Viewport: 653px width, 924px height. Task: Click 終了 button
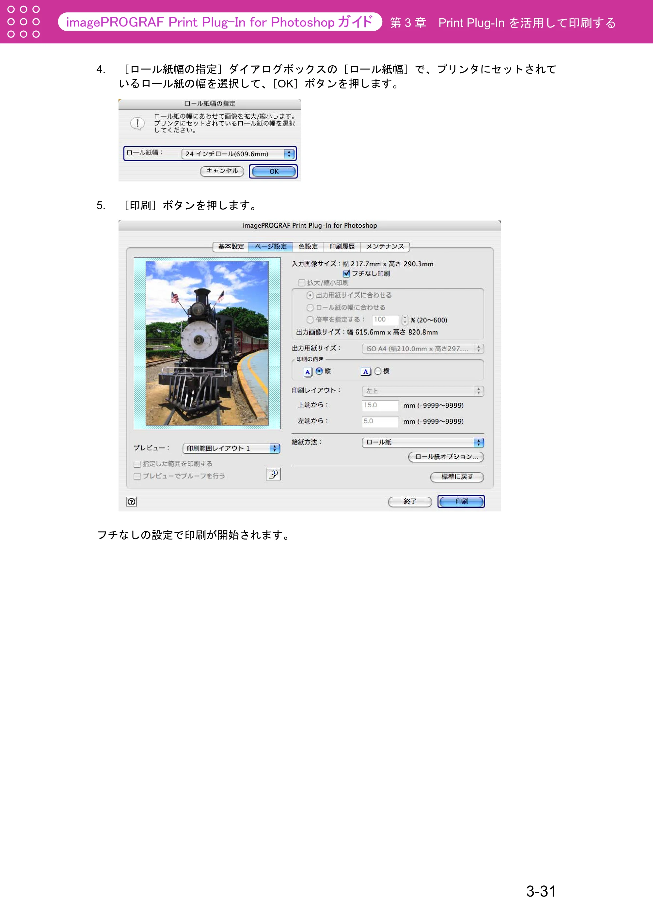(410, 501)
